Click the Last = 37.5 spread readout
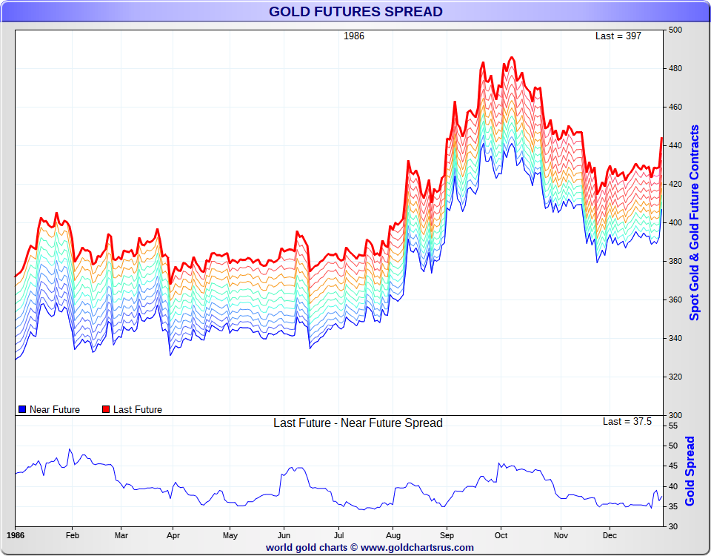 tap(627, 421)
